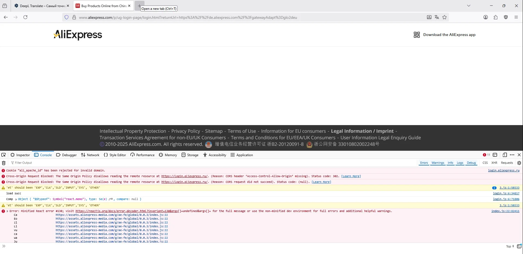Open the shield extension icon in toolbar
The height and width of the screenshot is (254, 523).
click(x=506, y=17)
